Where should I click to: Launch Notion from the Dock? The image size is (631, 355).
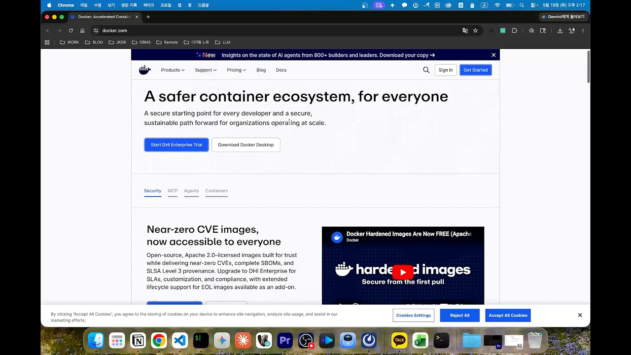click(138, 341)
